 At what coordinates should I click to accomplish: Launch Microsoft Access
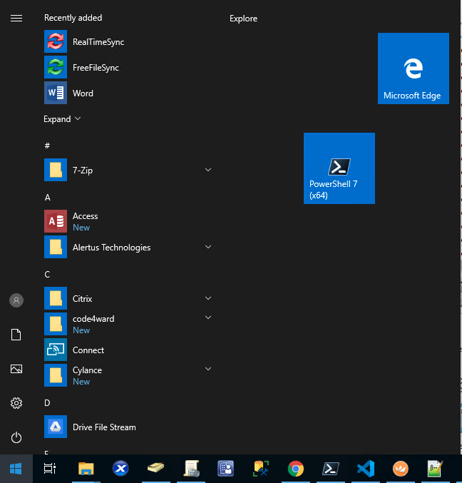click(x=128, y=221)
